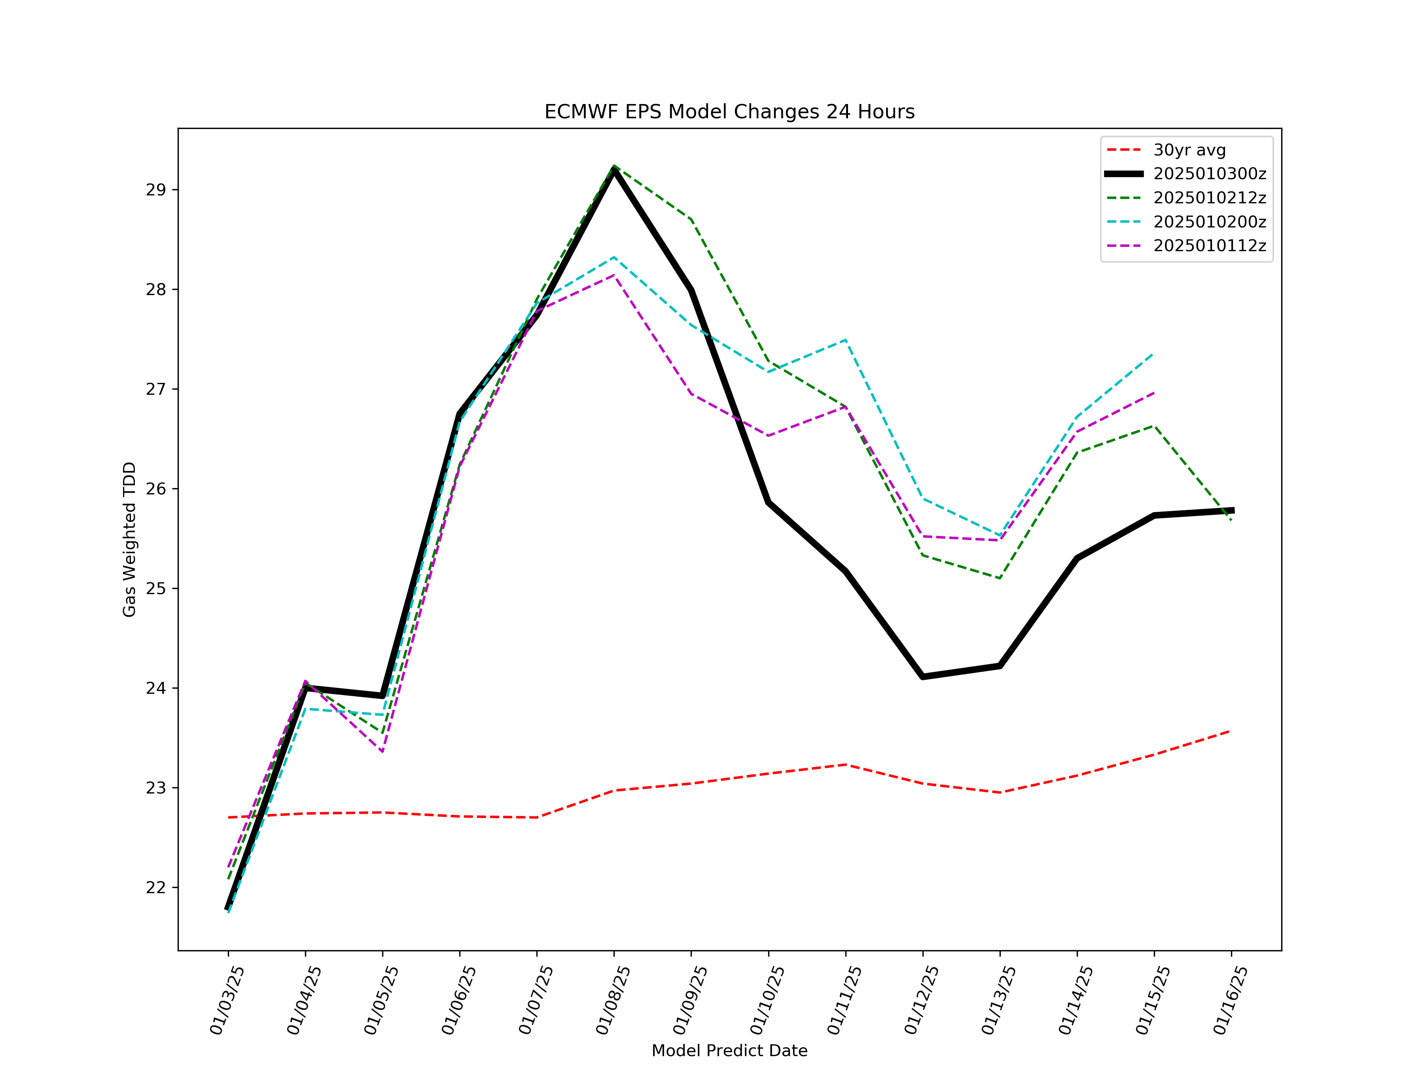Image resolution: width=1424 pixels, height=1068 pixels.
Task: Click the 30yr avg legend entry
Action: 1189,150
